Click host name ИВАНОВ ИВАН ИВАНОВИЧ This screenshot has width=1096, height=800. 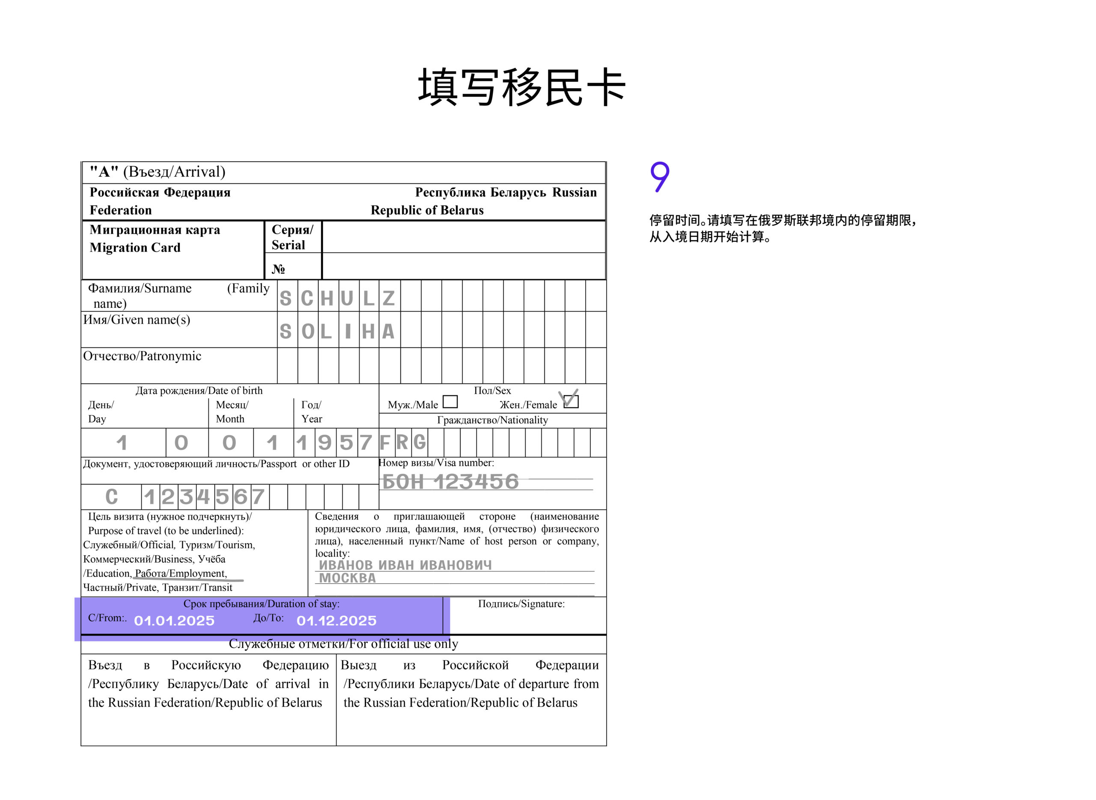(x=405, y=565)
